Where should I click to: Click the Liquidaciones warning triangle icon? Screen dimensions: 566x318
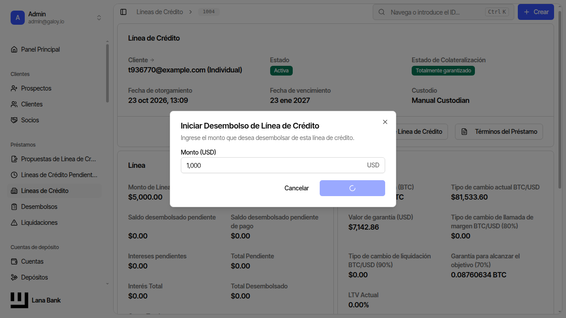(14, 223)
